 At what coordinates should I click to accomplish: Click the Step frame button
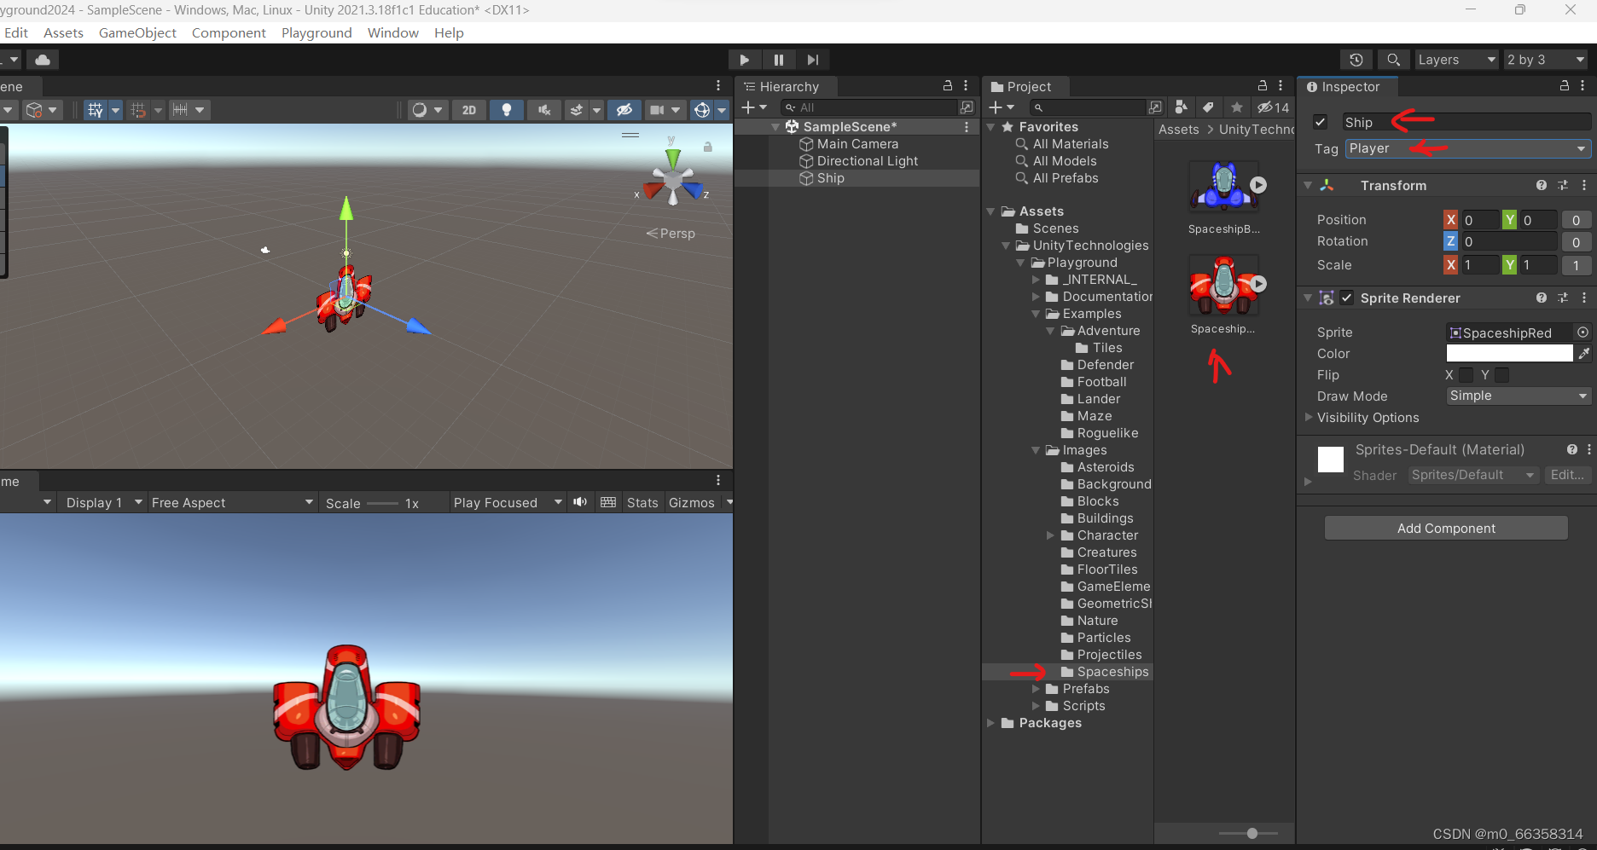point(812,60)
